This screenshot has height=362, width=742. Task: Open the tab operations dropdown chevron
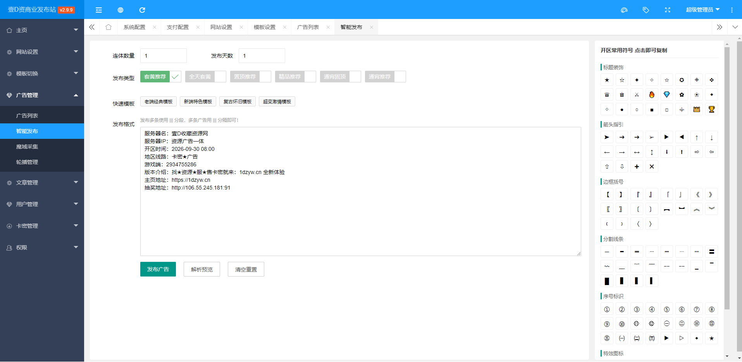(x=735, y=27)
